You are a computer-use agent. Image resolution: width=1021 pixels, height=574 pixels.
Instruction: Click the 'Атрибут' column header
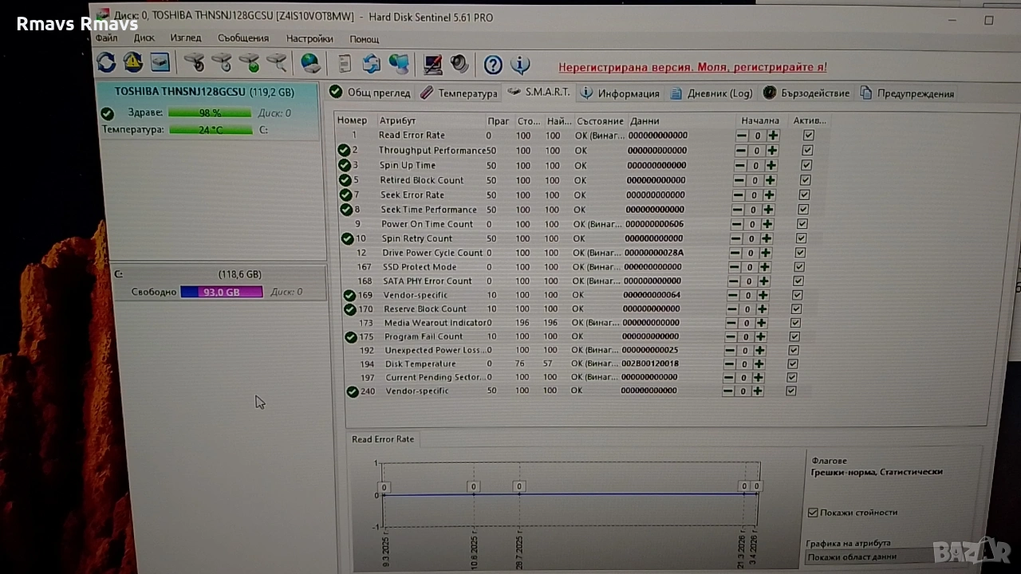pyautogui.click(x=397, y=120)
